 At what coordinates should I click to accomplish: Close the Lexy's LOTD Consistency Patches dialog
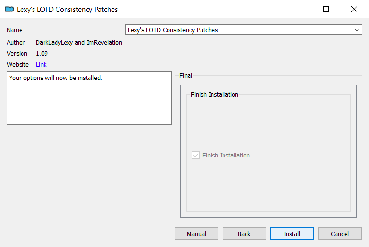[354, 9]
